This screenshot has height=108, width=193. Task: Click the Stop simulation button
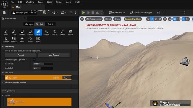click(x=93, y=13)
